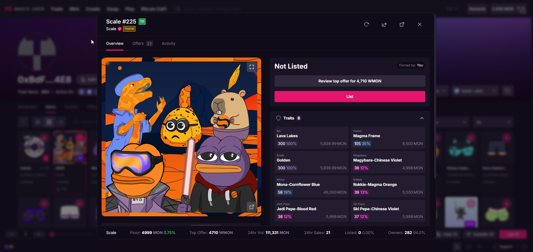Click the Mona-Cornflower Blue trait card

[x=311, y=186]
